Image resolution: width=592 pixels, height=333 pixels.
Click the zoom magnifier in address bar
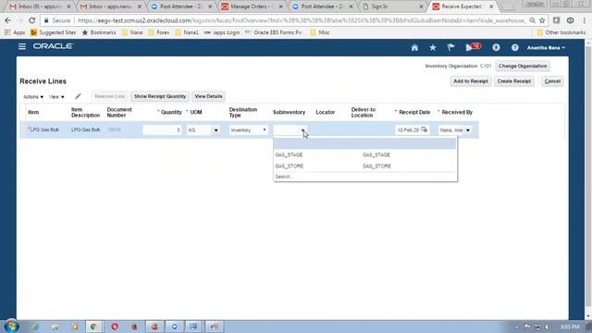pyautogui.click(x=533, y=20)
